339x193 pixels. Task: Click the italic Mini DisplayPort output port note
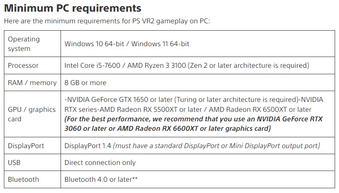coord(216,146)
